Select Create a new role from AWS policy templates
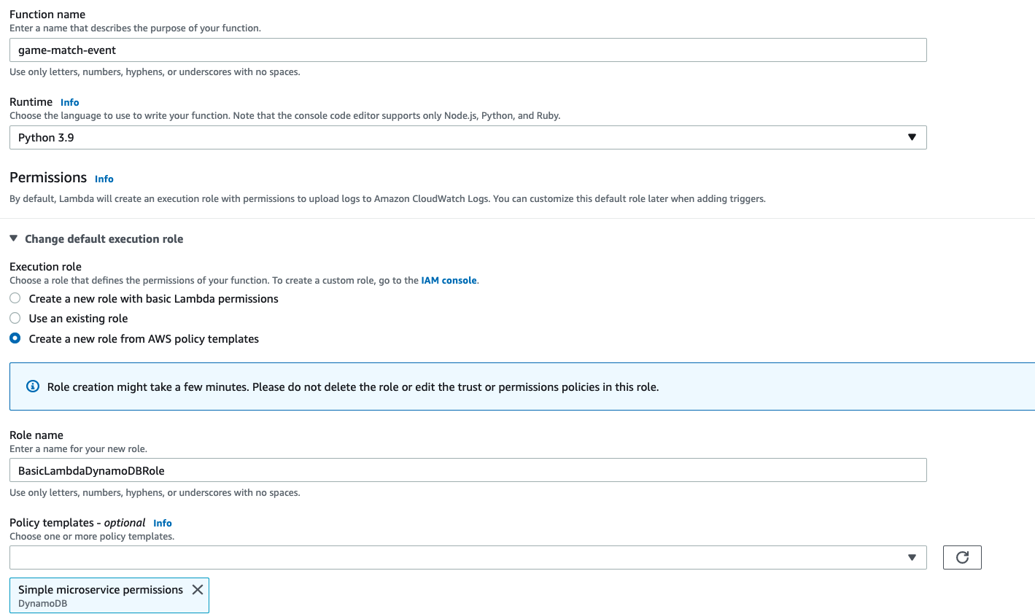This screenshot has width=1035, height=614. [15, 338]
